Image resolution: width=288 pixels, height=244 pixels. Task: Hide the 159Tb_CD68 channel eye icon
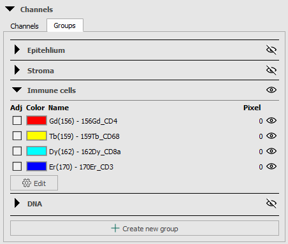(x=271, y=136)
